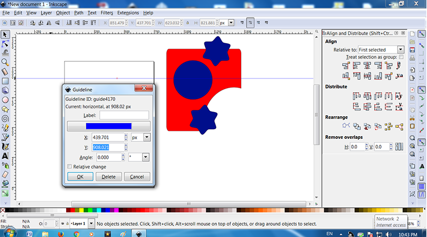The width and height of the screenshot is (427, 237).
Task: Select the Node edit tool
Action: 5,44
